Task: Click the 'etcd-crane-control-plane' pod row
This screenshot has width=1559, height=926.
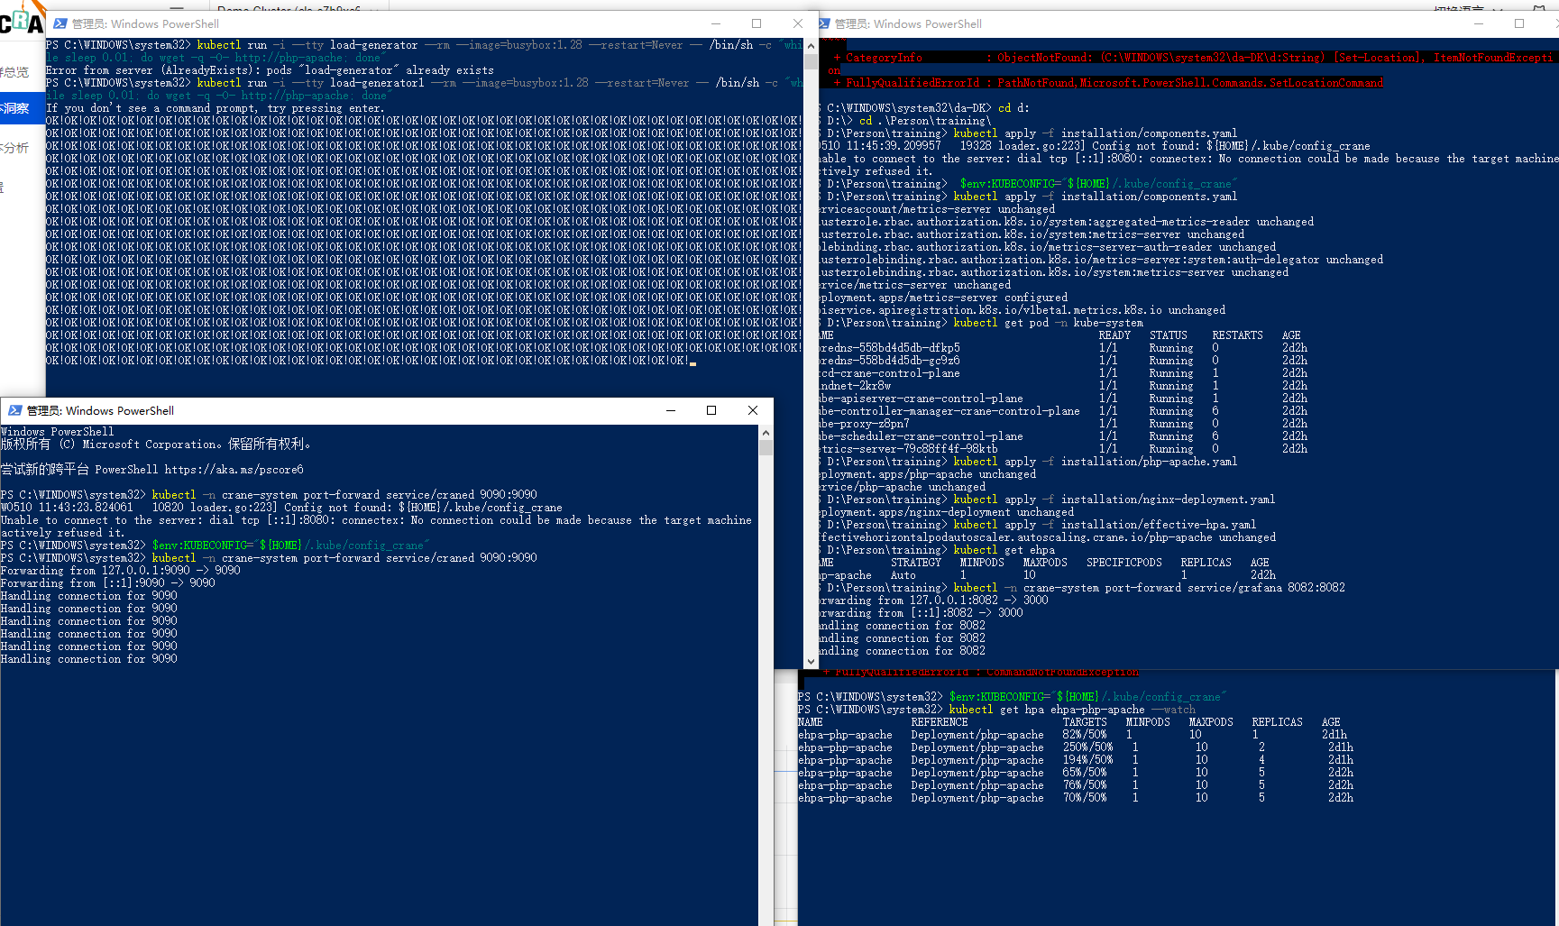Action: pyautogui.click(x=1064, y=373)
